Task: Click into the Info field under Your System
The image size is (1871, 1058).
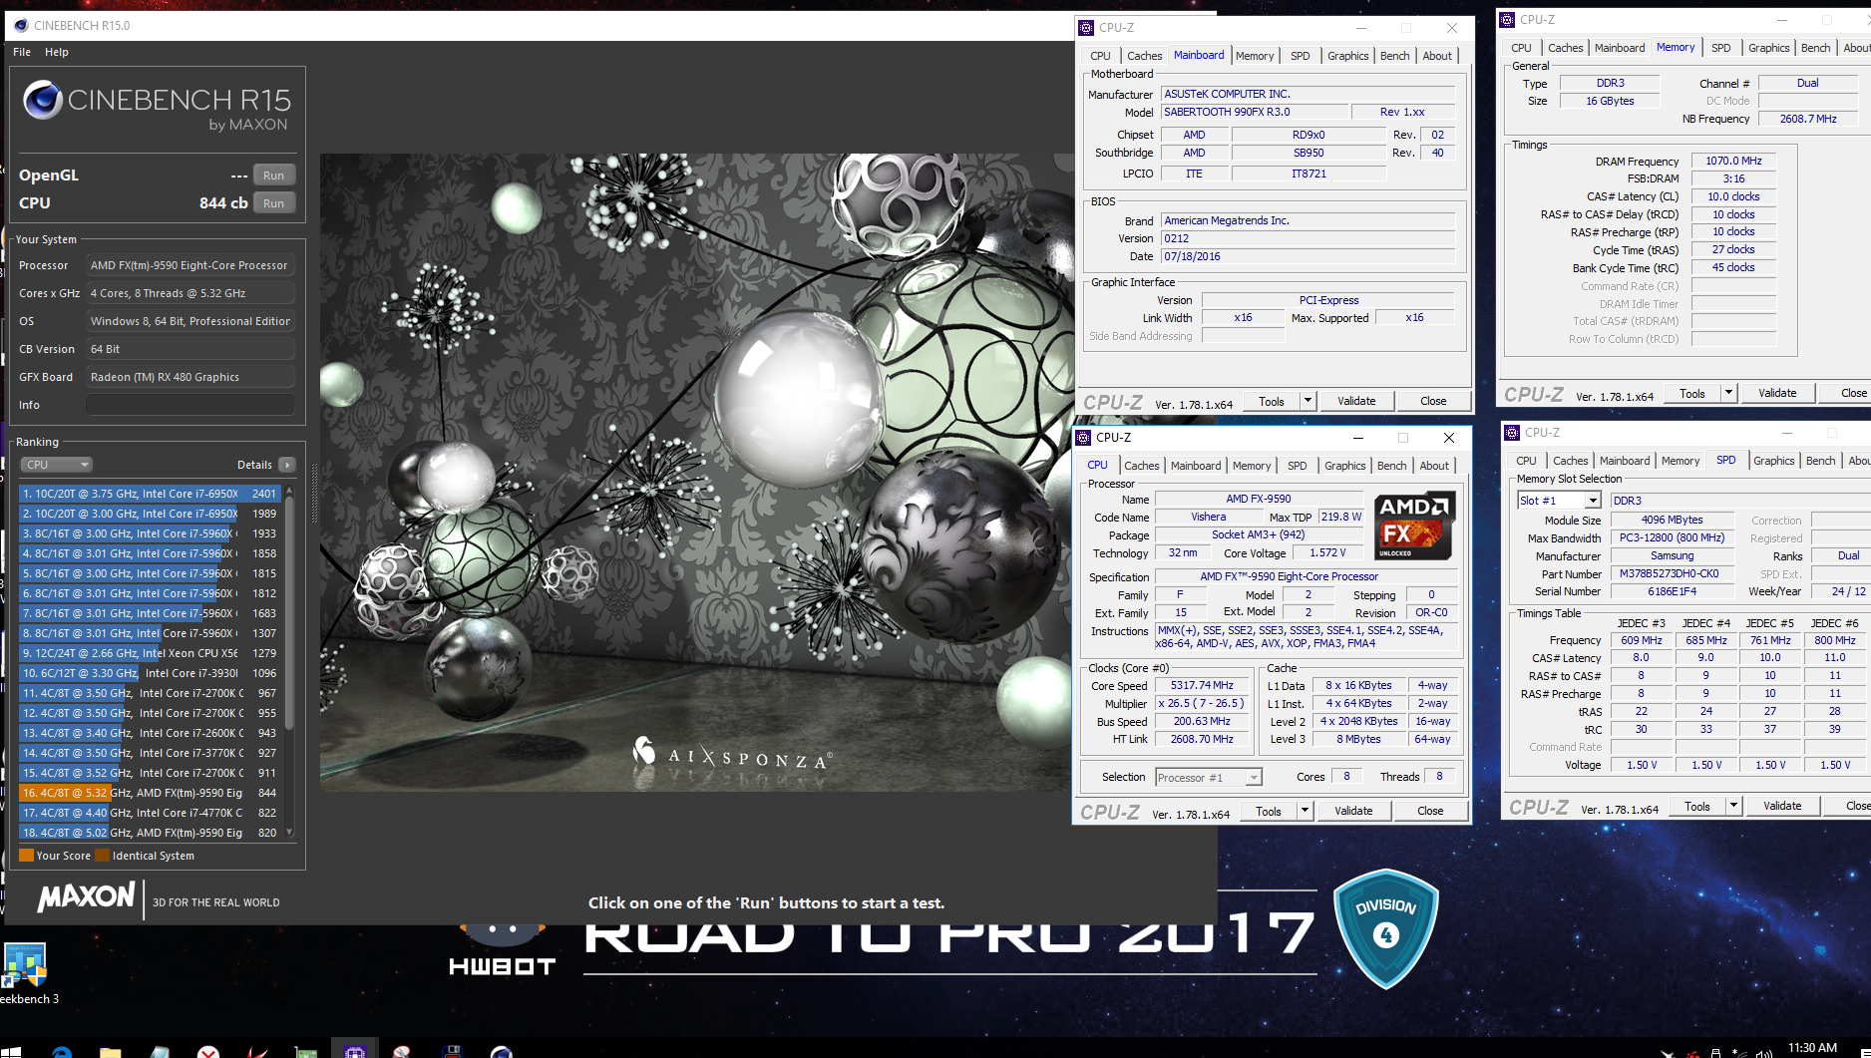Action: click(189, 405)
